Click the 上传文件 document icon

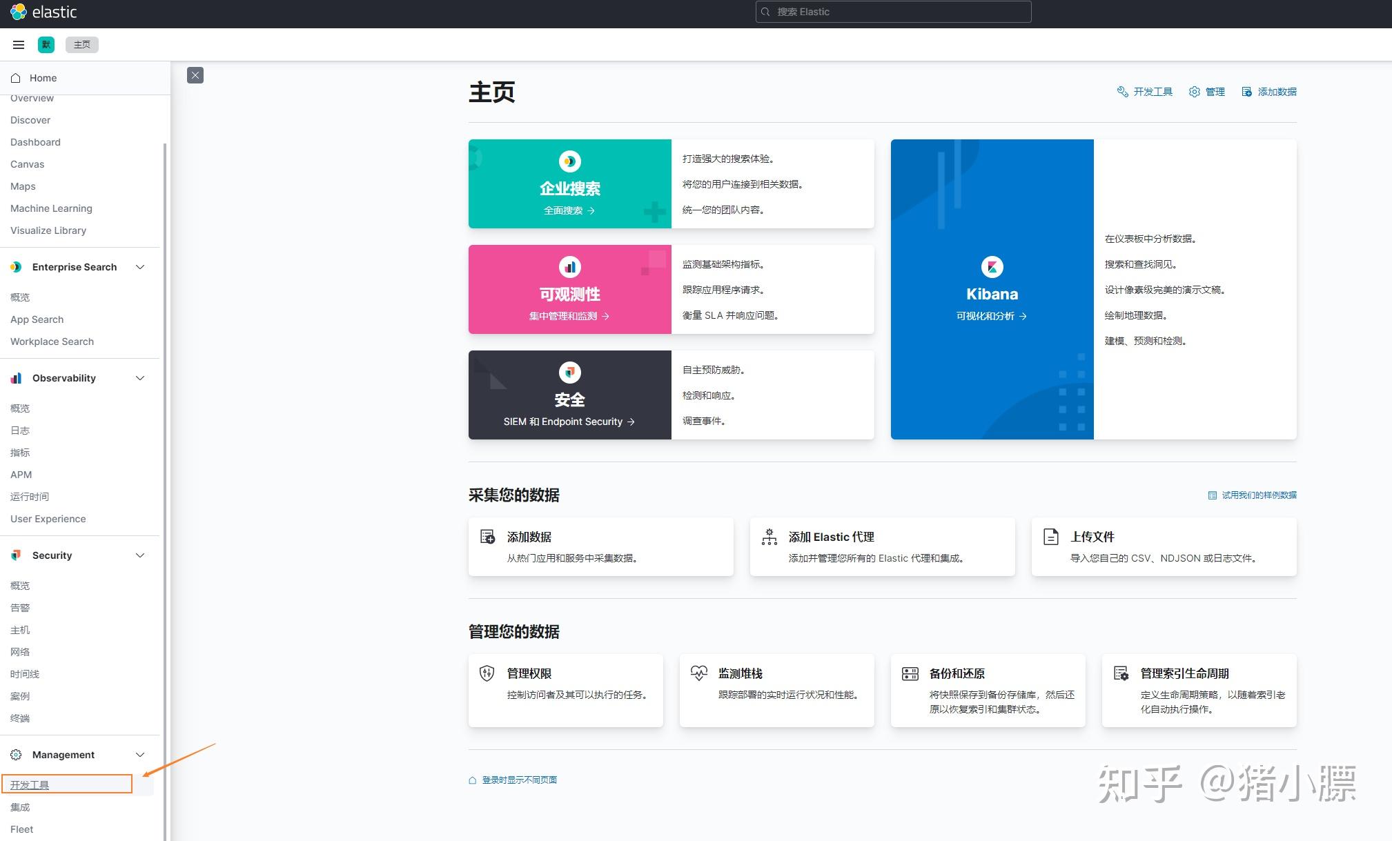(1050, 537)
